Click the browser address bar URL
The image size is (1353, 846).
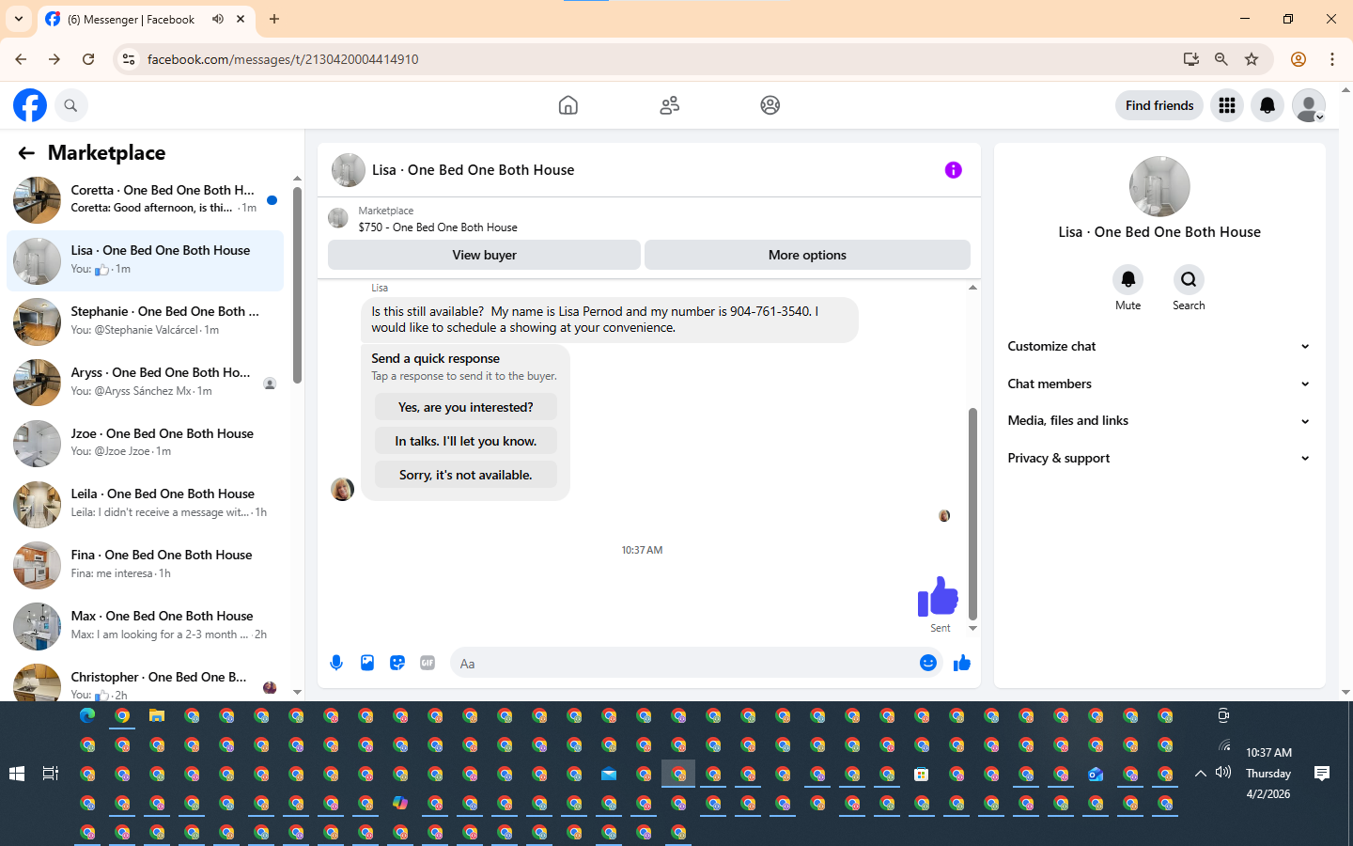coord(283,59)
